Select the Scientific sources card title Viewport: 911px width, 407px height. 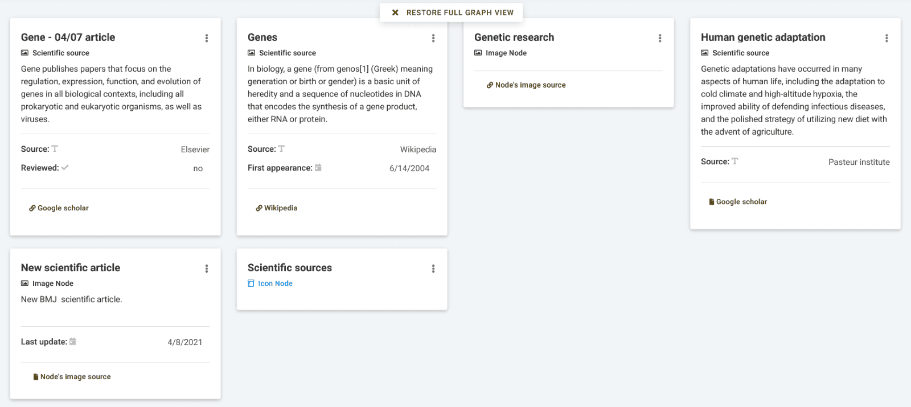tap(290, 268)
